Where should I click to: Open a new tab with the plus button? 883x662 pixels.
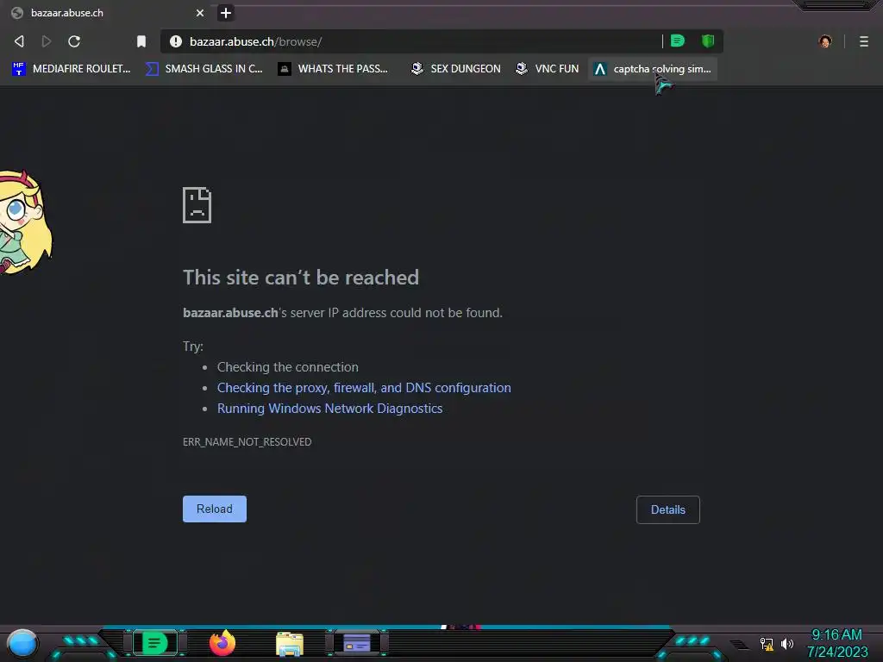point(226,12)
